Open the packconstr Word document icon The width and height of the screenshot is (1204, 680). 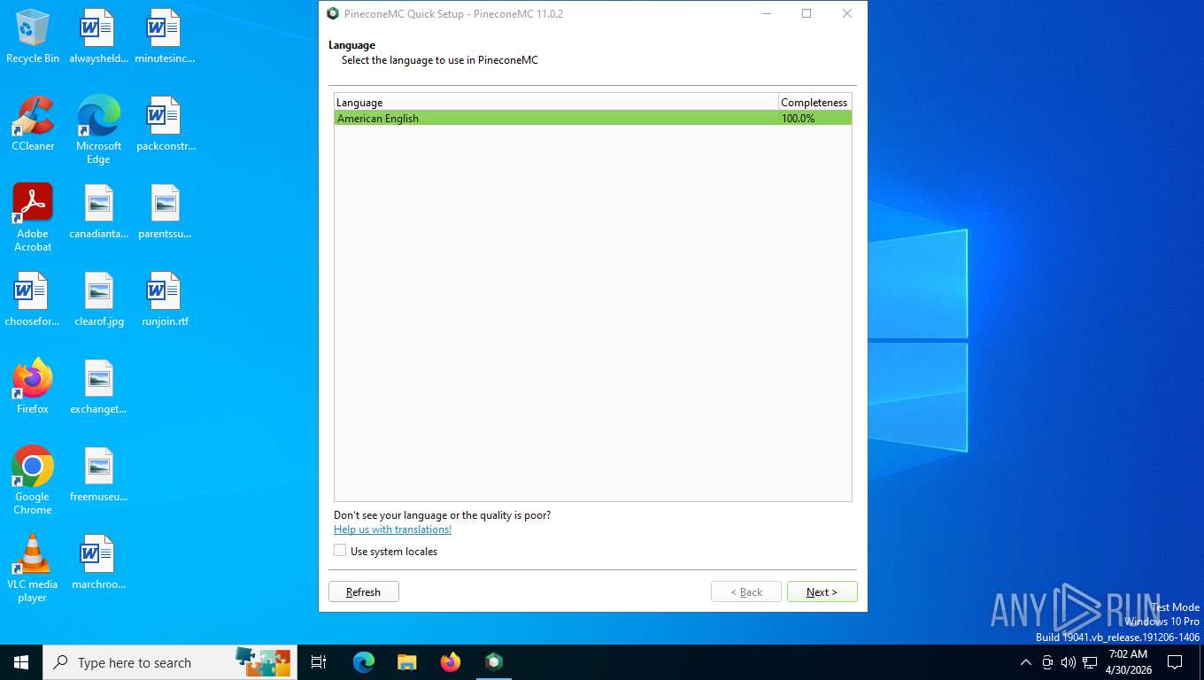tap(165, 125)
